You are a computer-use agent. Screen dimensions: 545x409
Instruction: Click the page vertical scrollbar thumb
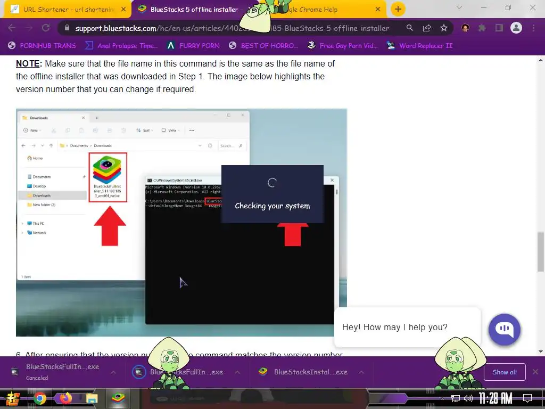tap(541, 252)
